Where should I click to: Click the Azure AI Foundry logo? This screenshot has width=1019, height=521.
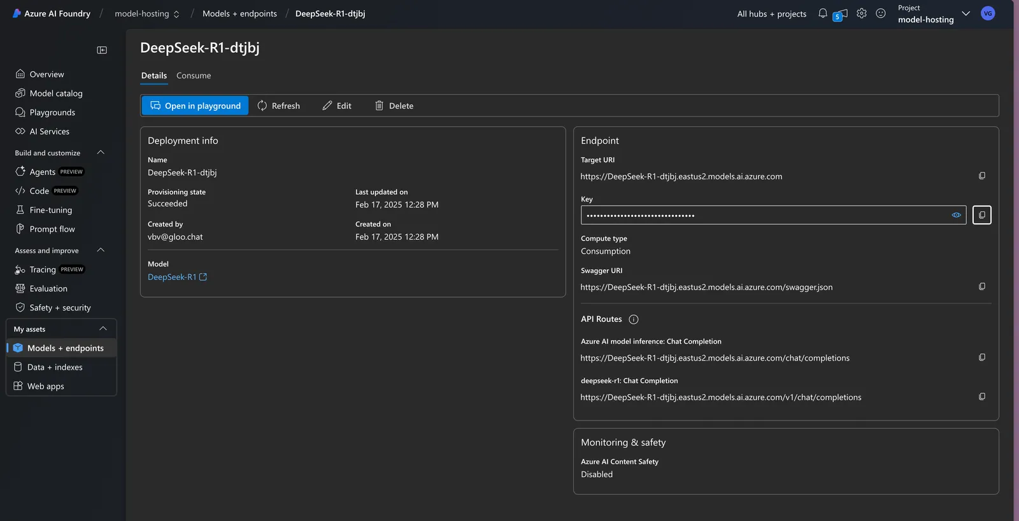(x=52, y=13)
